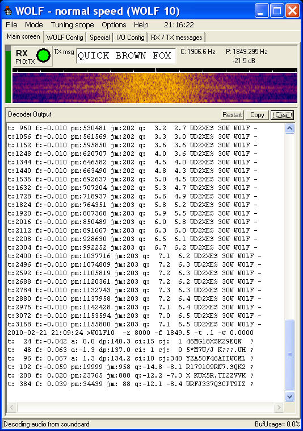This screenshot has height=431, width=303.
Task: Click the frequency scale above waterfall
Action: (155, 71)
